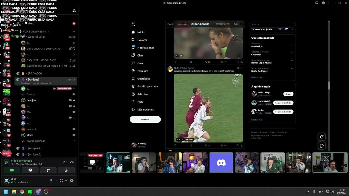
Task: Open Google Chrome from the taskbar
Action: (x=22, y=192)
